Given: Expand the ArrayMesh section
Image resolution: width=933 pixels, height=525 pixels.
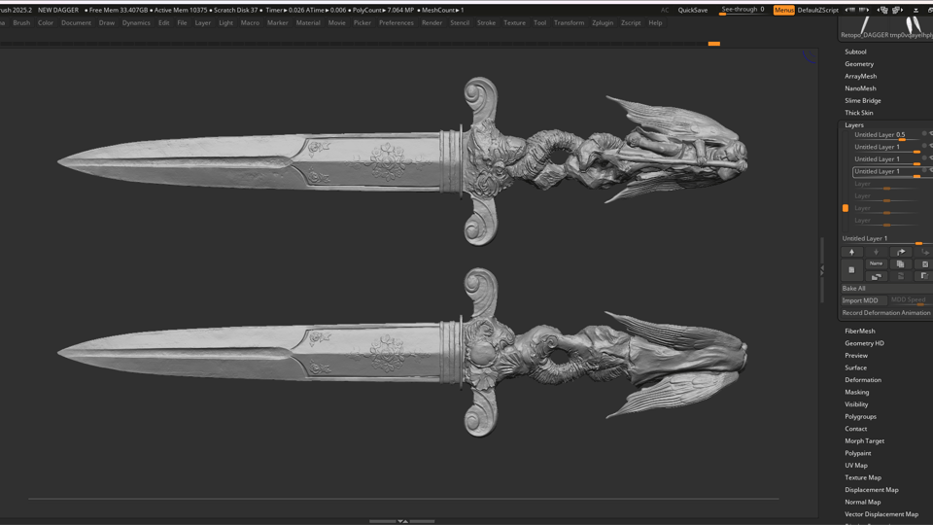Looking at the screenshot, I should coord(860,76).
